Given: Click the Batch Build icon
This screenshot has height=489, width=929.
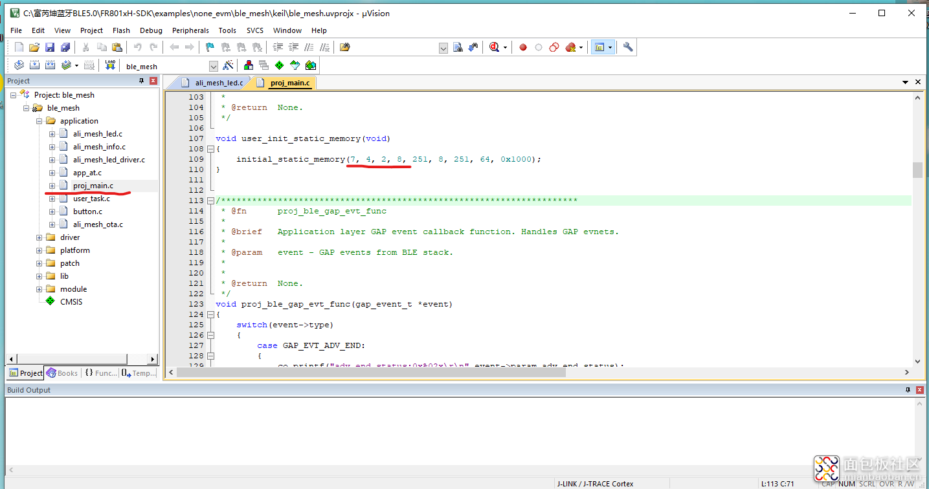Looking at the screenshot, I should (x=66, y=65).
